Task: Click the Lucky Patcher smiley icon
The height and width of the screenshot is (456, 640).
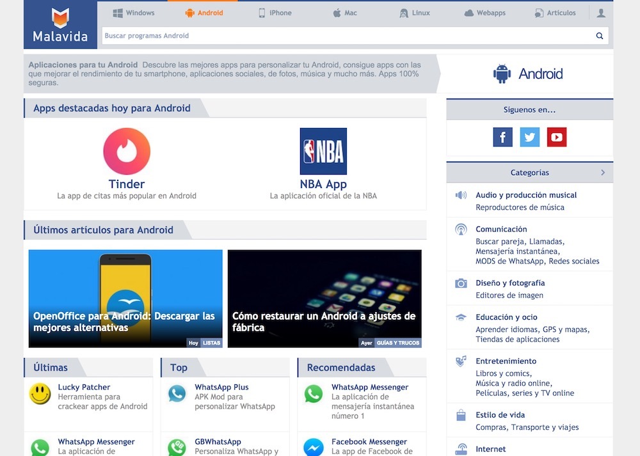Action: point(40,394)
